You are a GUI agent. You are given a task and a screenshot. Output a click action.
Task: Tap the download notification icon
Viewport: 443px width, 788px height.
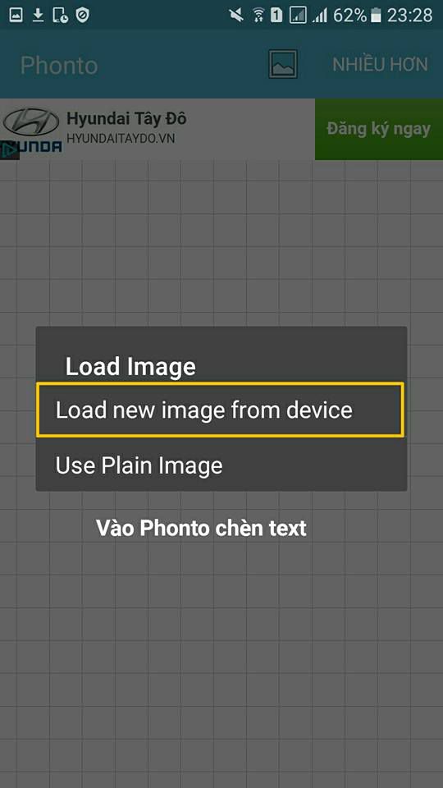pyautogui.click(x=39, y=16)
